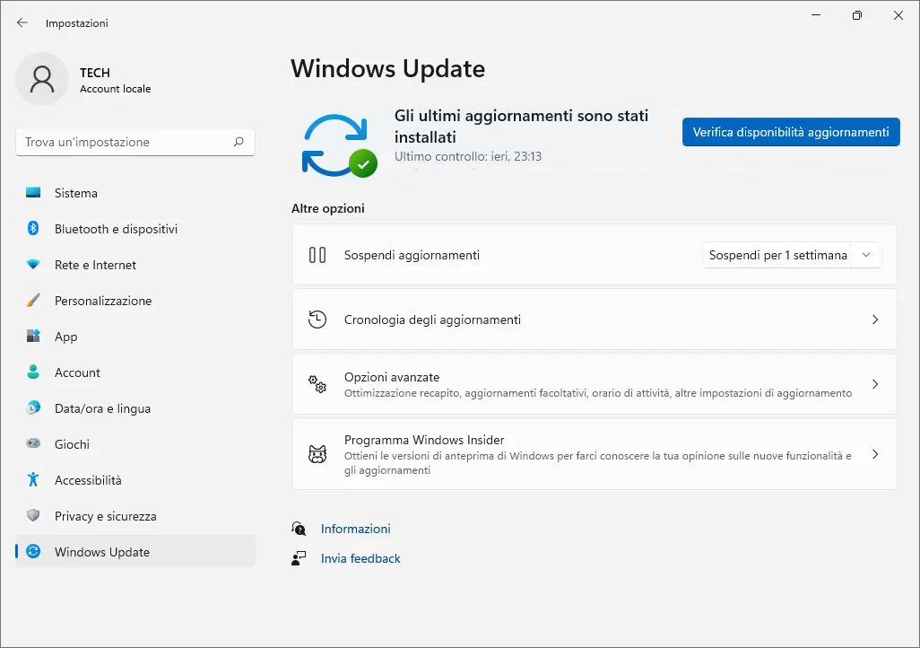Go to Data/ora e lingua settings
This screenshot has width=920, height=648.
point(102,408)
